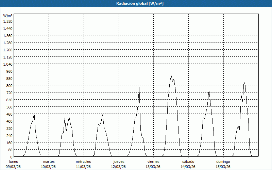Click the 'lunes' day label
Viewport: 272px width, 170px height.
point(14,161)
